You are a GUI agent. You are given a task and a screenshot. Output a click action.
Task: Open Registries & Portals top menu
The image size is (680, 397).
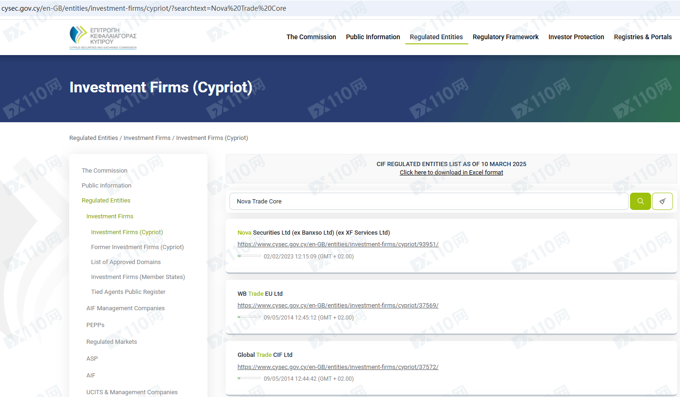click(643, 37)
